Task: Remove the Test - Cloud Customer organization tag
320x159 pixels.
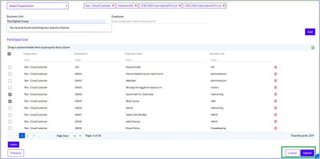Action: pyautogui.click(x=113, y=6)
